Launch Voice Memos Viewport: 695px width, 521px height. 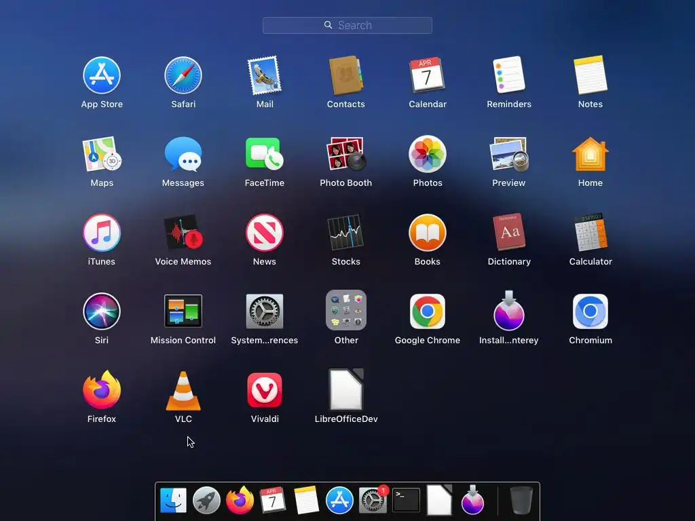point(183,233)
